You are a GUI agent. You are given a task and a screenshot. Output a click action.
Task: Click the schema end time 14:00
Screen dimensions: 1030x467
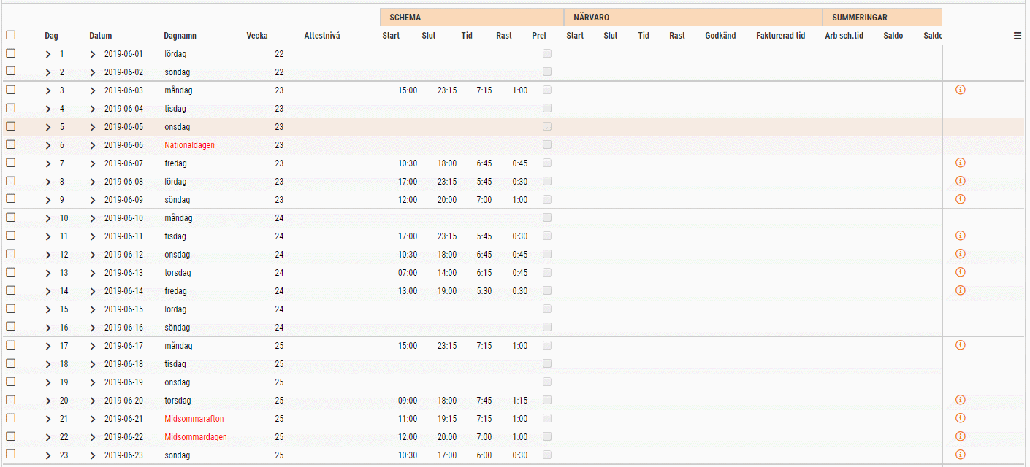[x=447, y=273]
